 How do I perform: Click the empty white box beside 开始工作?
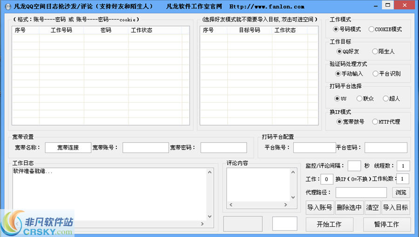tap(284, 224)
